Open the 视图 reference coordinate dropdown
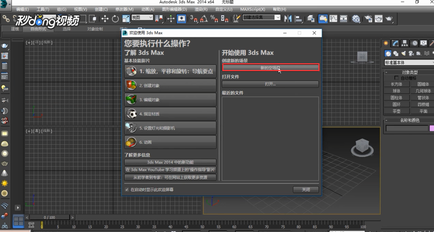 coord(142,18)
